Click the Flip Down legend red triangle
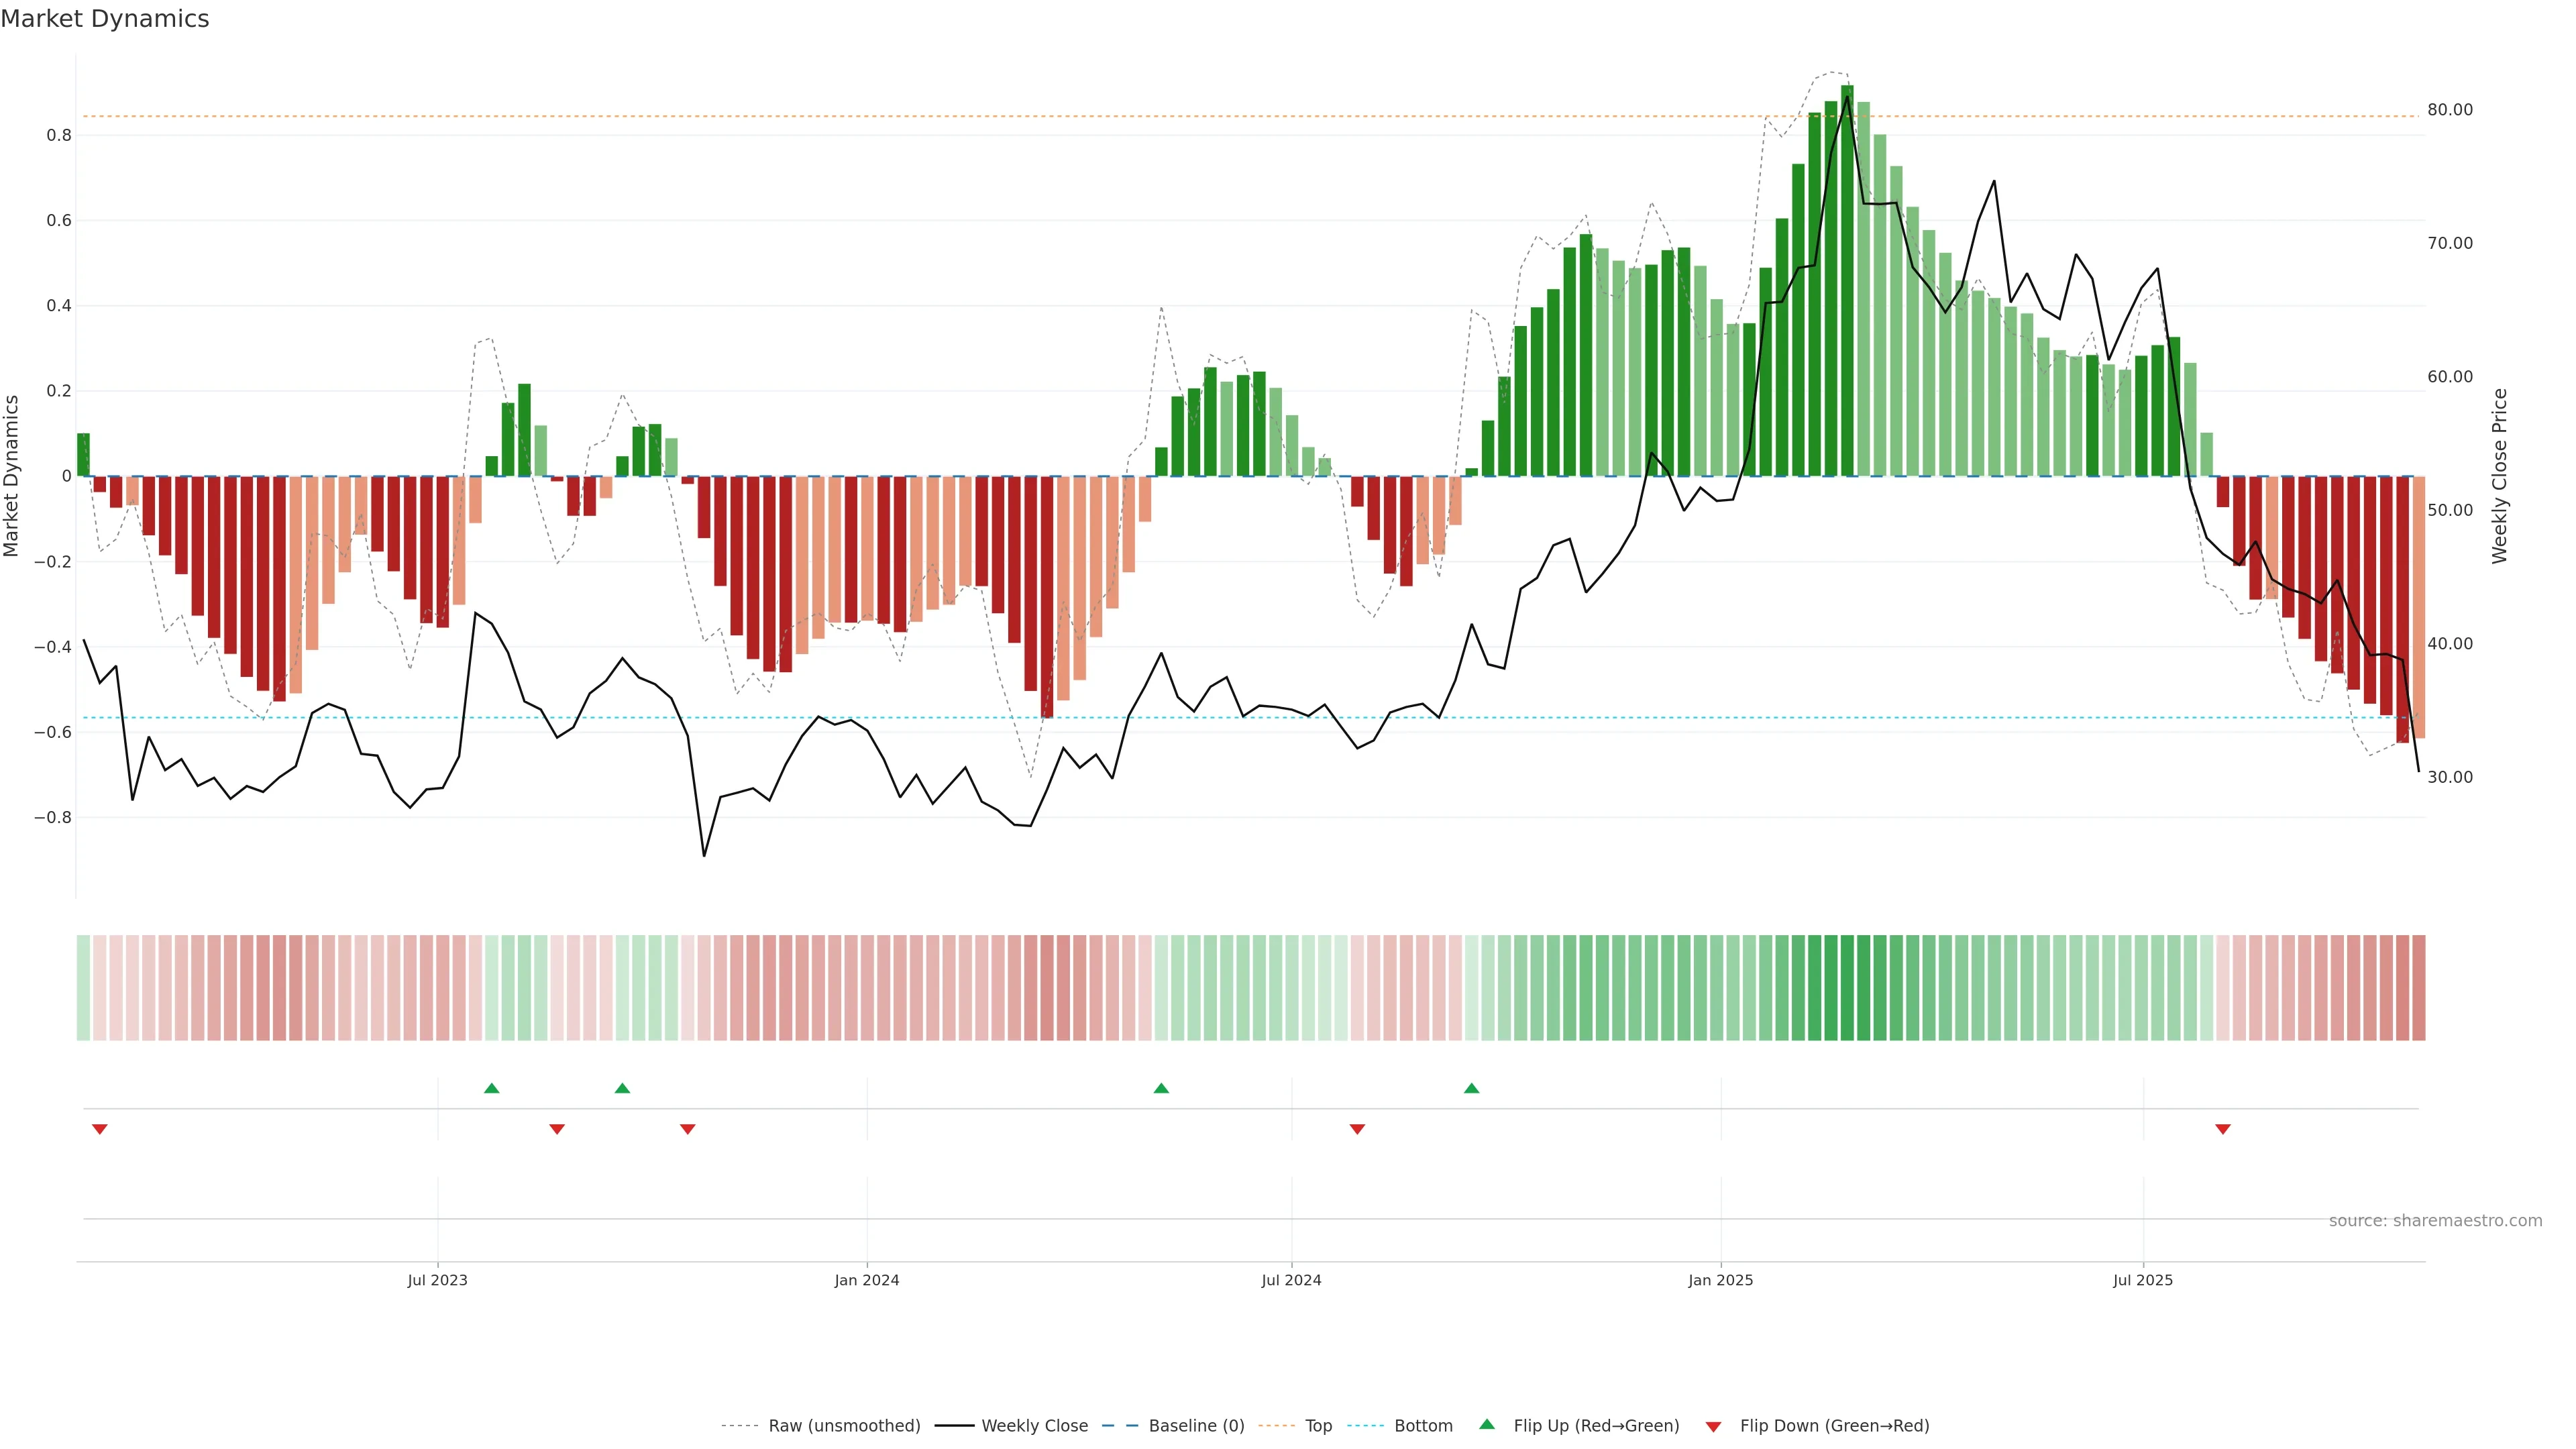 pyautogui.click(x=1713, y=1426)
